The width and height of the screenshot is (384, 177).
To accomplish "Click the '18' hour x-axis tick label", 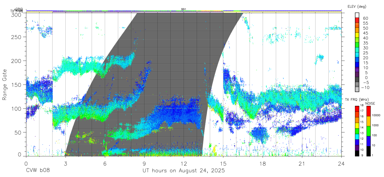I will pos(263,164).
